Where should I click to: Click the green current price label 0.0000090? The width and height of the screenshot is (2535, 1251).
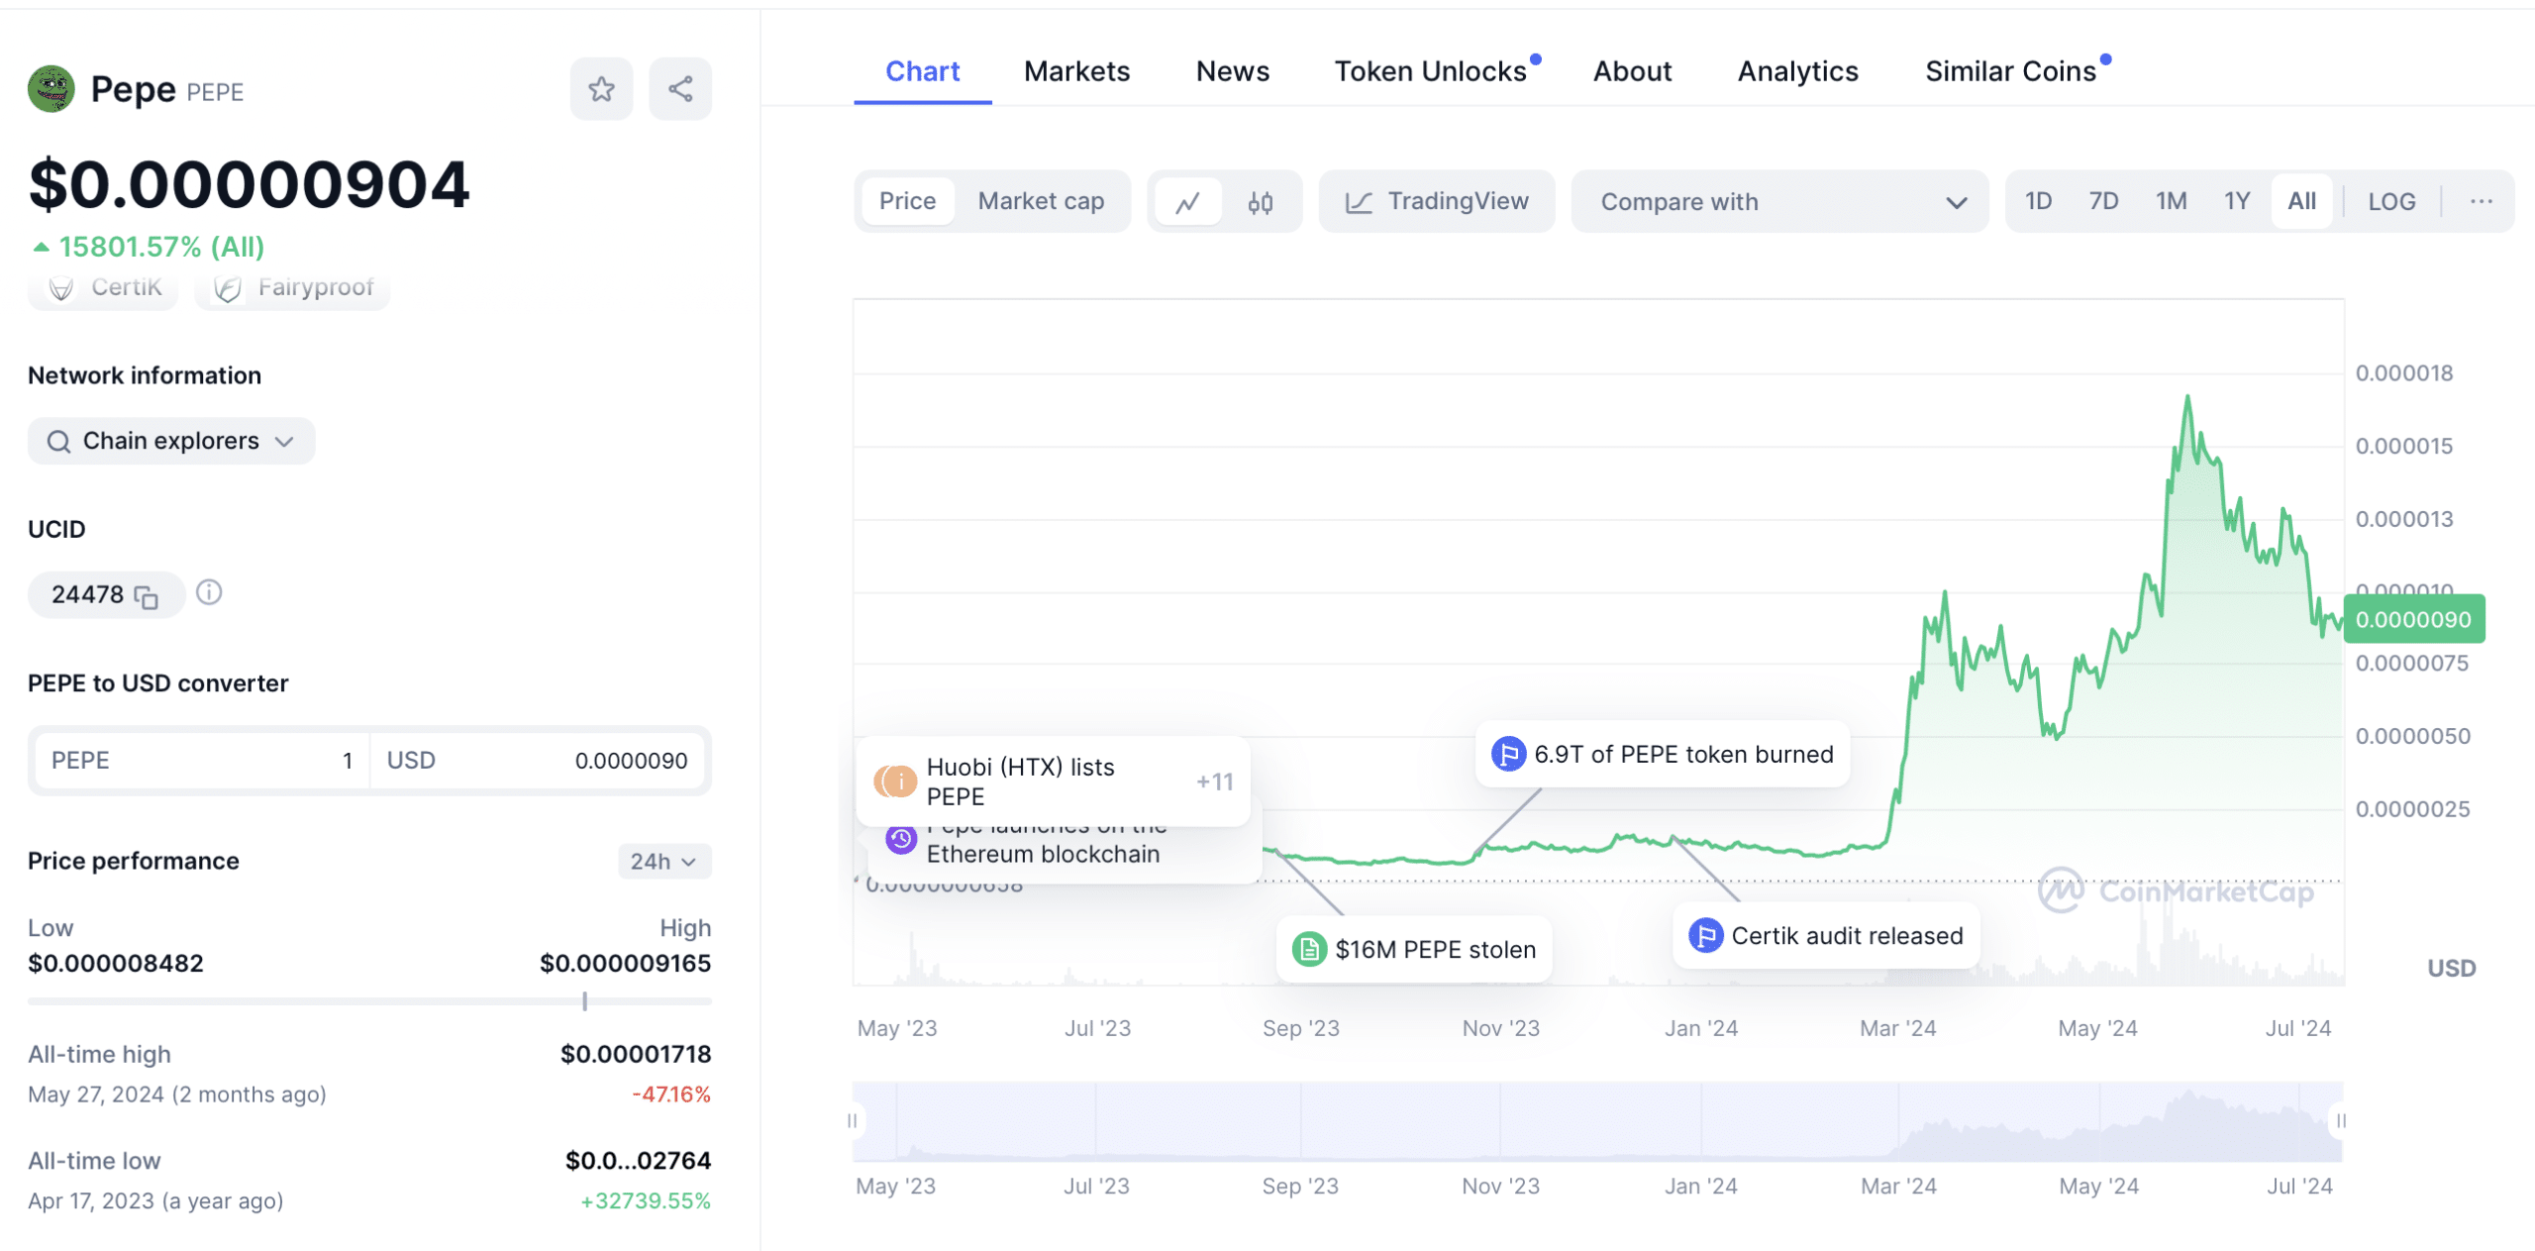2414,620
